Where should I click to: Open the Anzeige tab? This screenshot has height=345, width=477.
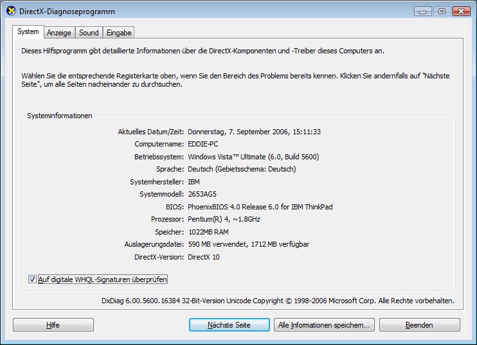coord(59,33)
